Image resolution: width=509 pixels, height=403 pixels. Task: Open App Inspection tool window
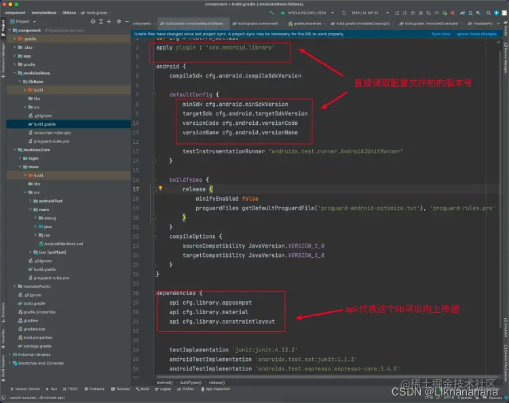[x=215, y=389]
